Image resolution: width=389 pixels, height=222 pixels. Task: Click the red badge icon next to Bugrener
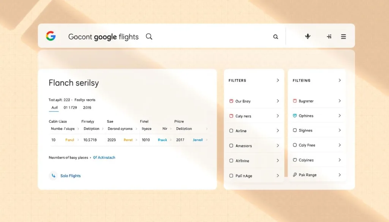tap(294, 101)
